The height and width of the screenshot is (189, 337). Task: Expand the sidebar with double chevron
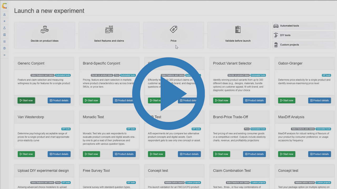[x=4, y=55]
